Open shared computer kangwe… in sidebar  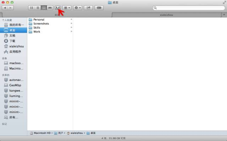click(x=14, y=91)
